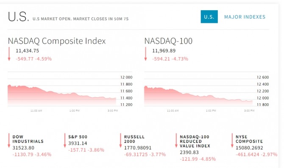Click the NASDAQ-100 red down arrow
This screenshot has height=168, width=284.
[x=145, y=54]
